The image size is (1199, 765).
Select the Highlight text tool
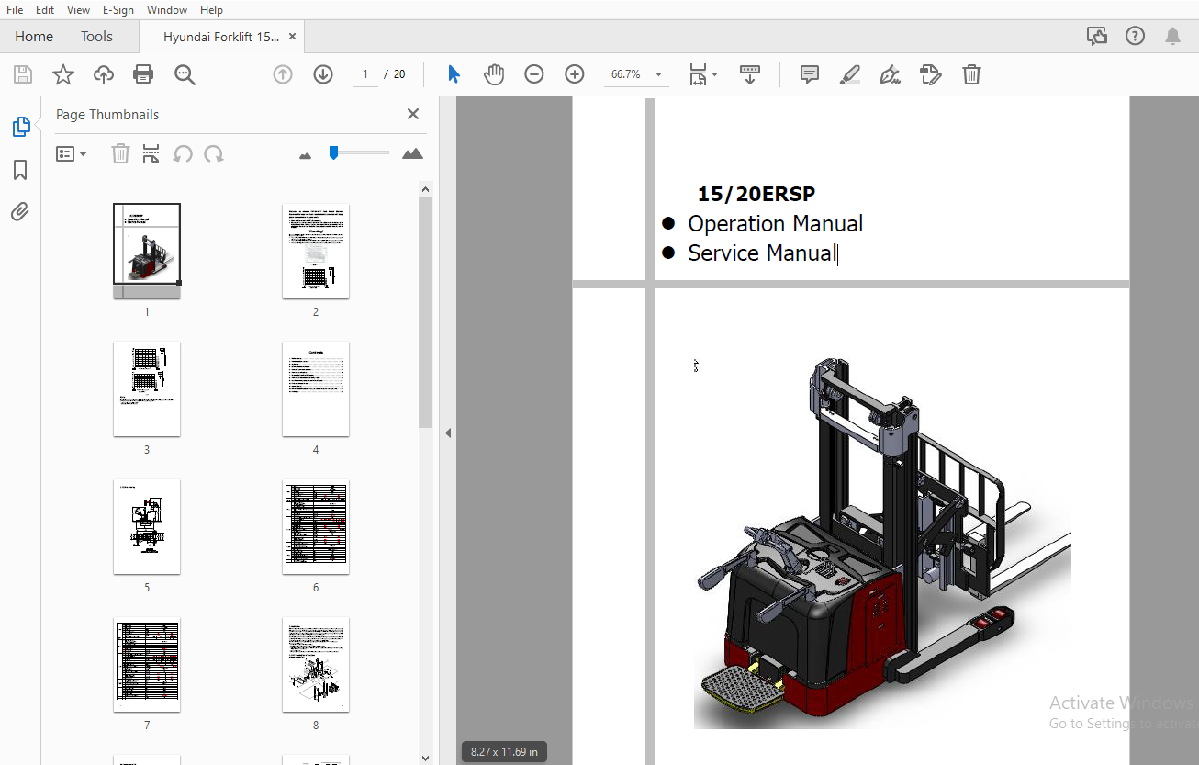coord(850,74)
